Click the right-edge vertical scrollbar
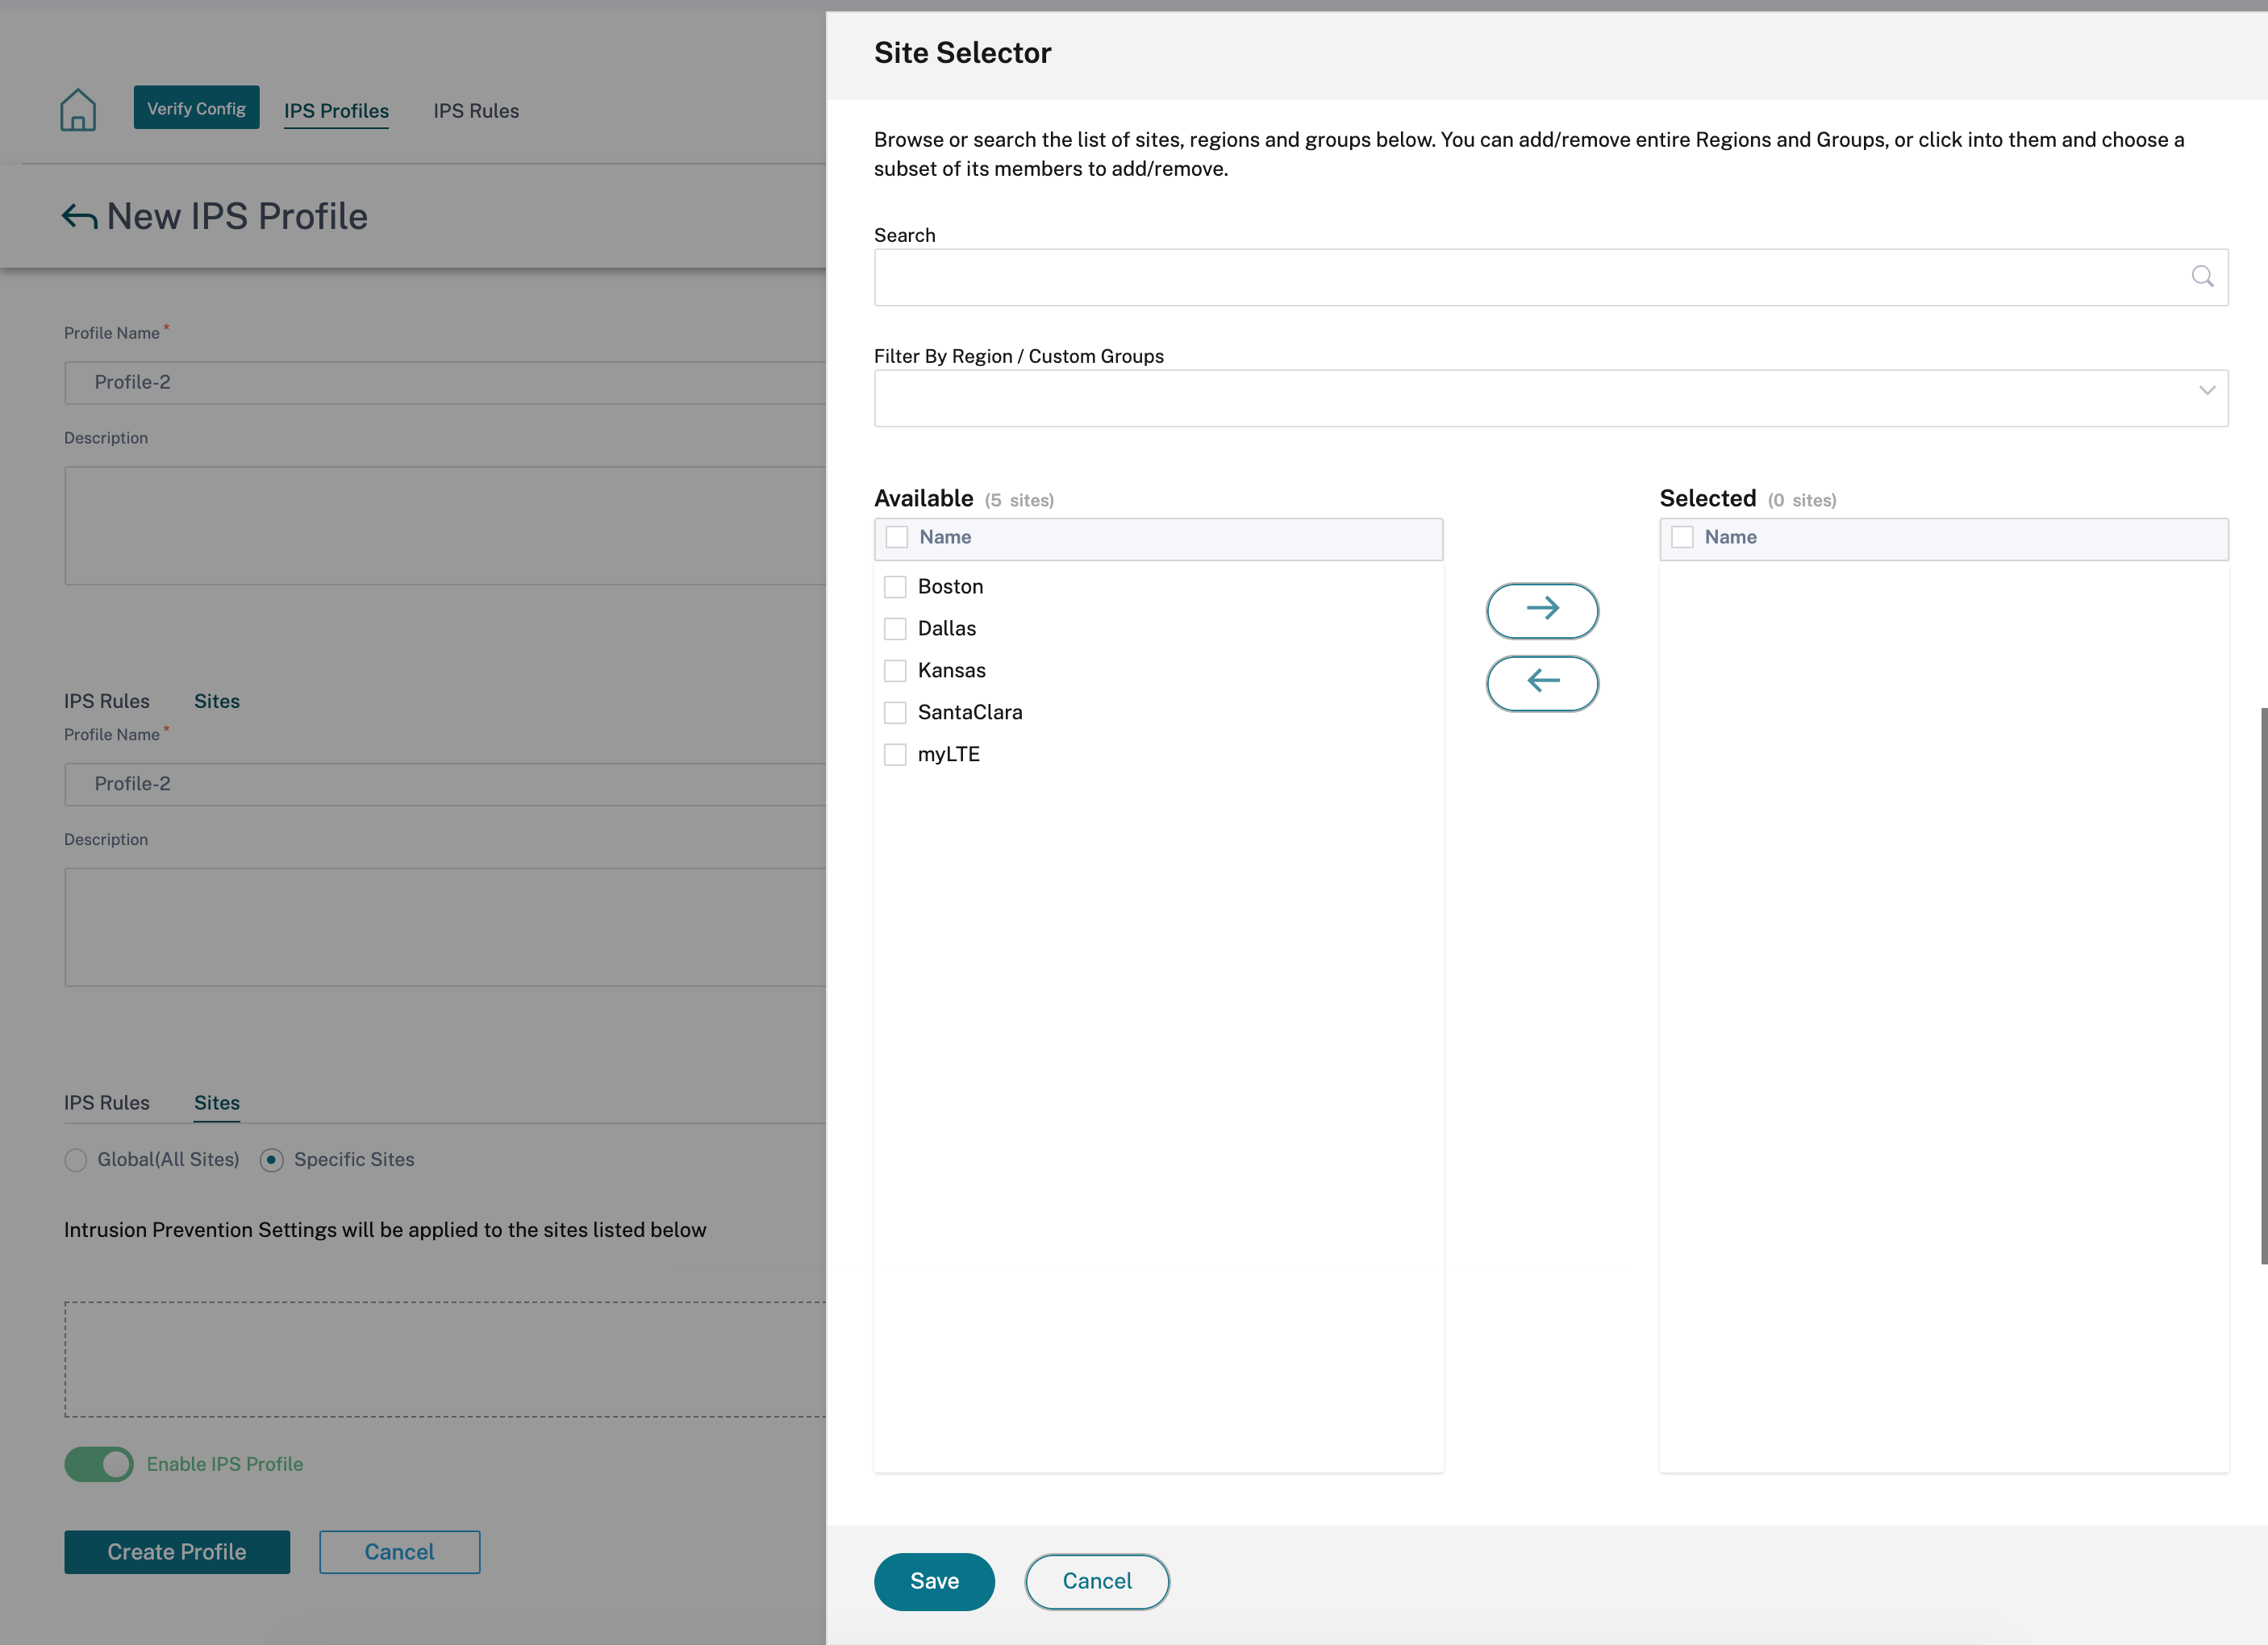 point(2264,986)
